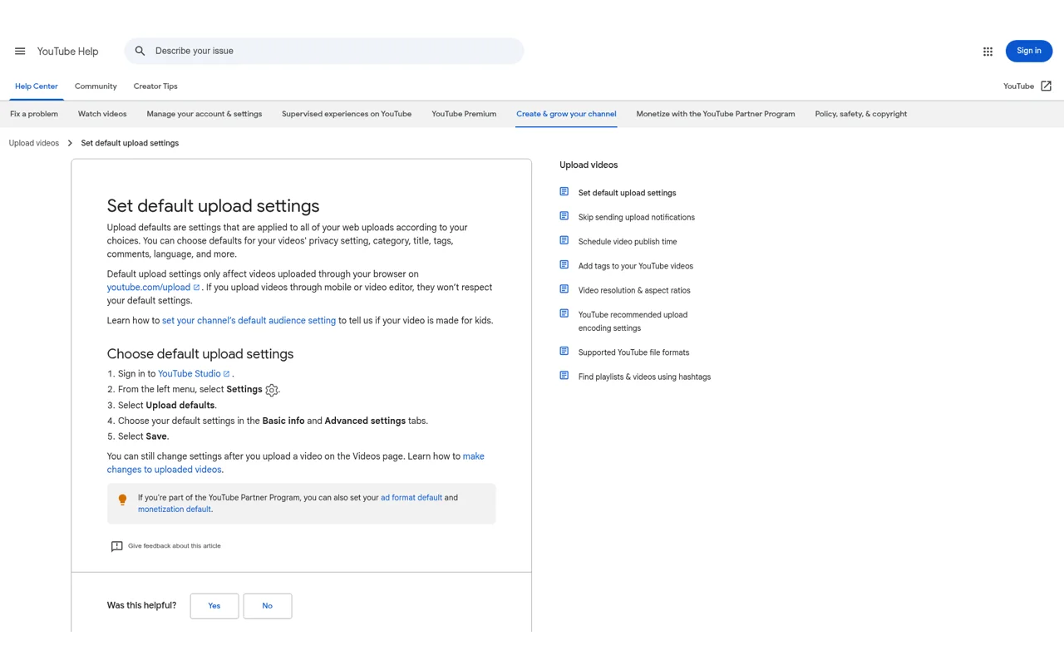The width and height of the screenshot is (1064, 665).
Task: Open Schedule video publish time article
Action: click(628, 242)
